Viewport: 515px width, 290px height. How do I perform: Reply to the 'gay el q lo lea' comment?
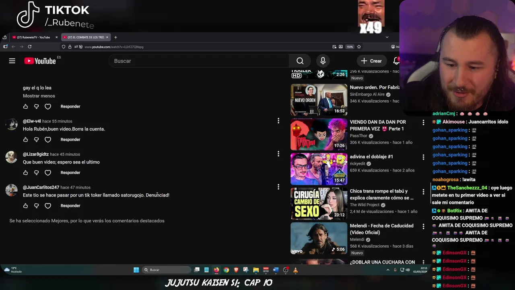(x=70, y=106)
